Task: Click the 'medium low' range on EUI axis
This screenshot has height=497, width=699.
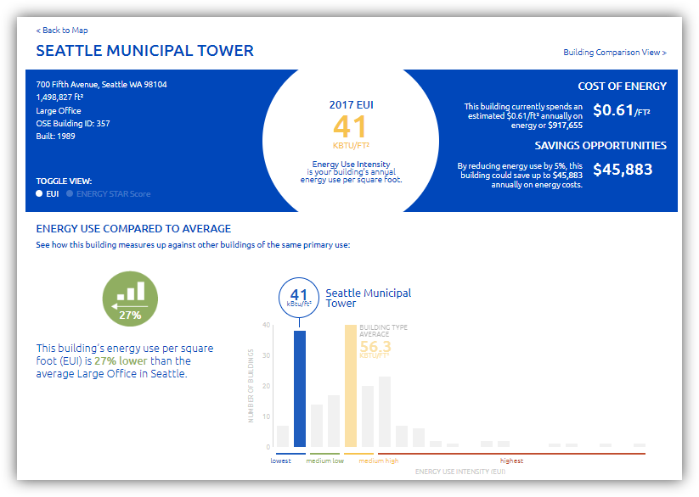Action: [x=324, y=461]
